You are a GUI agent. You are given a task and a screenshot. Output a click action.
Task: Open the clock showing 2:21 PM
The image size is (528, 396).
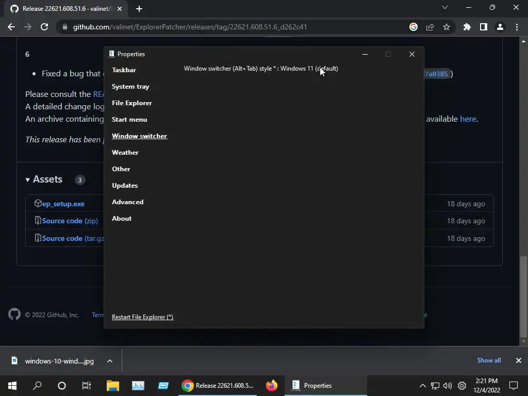[x=487, y=386]
